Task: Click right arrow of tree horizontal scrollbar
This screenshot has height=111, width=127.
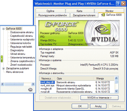Action: tap(33, 84)
